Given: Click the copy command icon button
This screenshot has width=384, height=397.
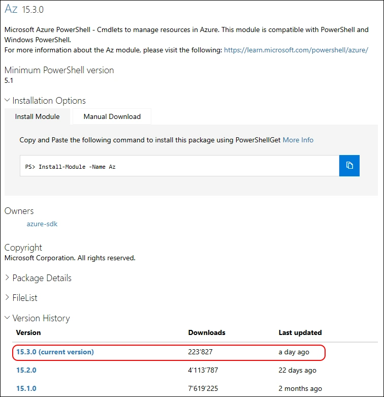Looking at the screenshot, I should [349, 166].
